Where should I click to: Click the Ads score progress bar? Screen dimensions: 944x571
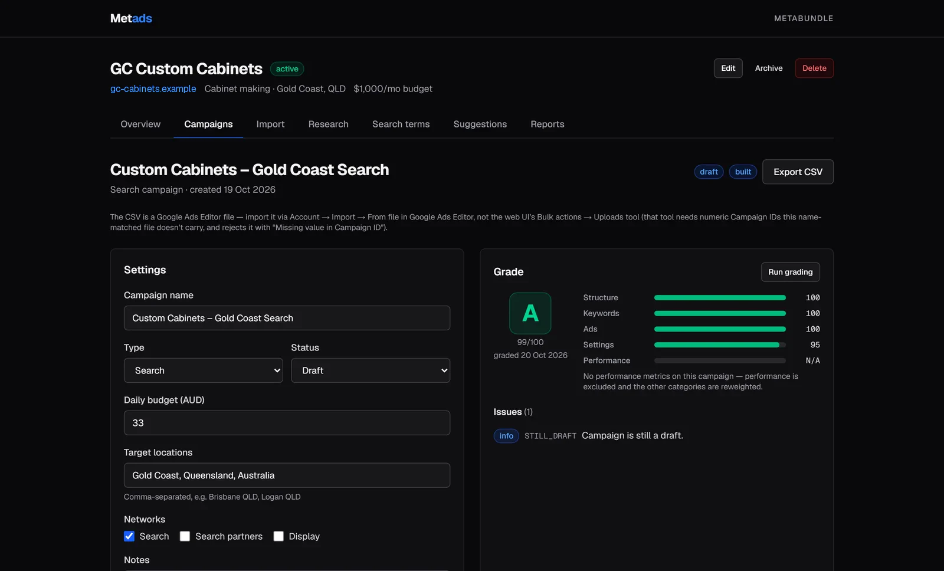[720, 329]
